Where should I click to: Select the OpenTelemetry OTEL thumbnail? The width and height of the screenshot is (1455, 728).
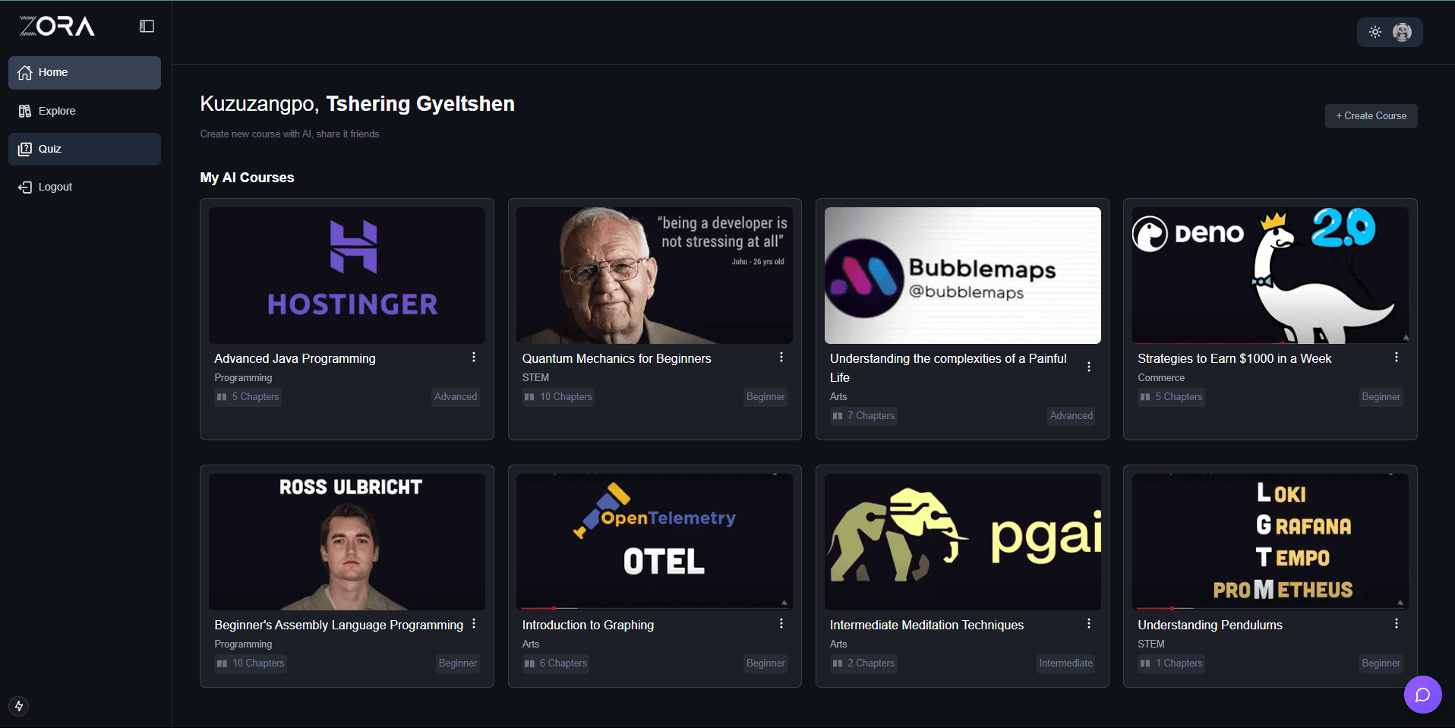654,540
